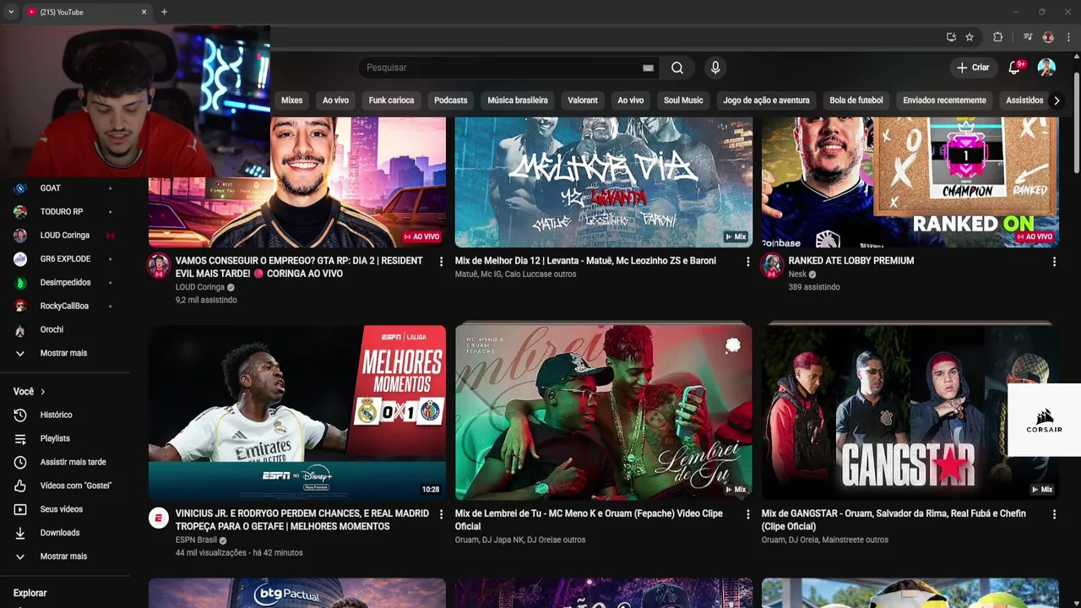The image size is (1081, 608).
Task: Open LOUD Coringa in subscriptions sidebar
Action: point(64,236)
